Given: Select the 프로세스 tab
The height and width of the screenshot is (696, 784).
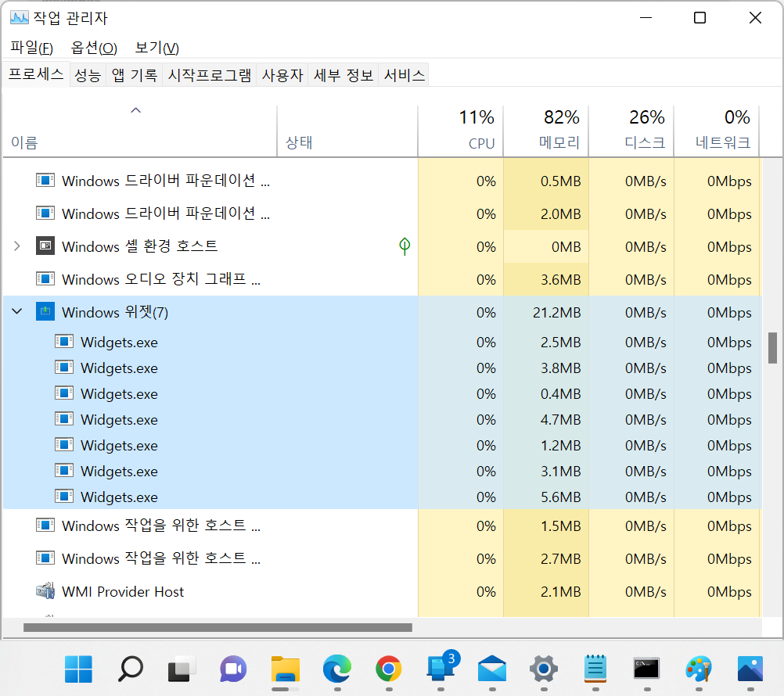Looking at the screenshot, I should pos(36,74).
